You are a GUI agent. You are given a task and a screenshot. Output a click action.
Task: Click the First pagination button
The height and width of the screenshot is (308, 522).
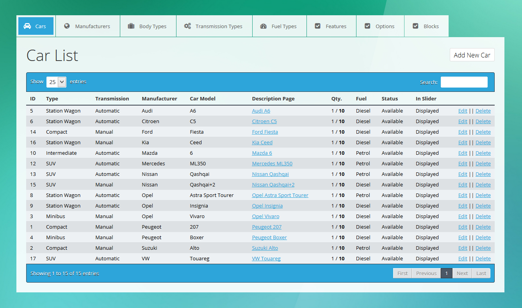pos(403,273)
